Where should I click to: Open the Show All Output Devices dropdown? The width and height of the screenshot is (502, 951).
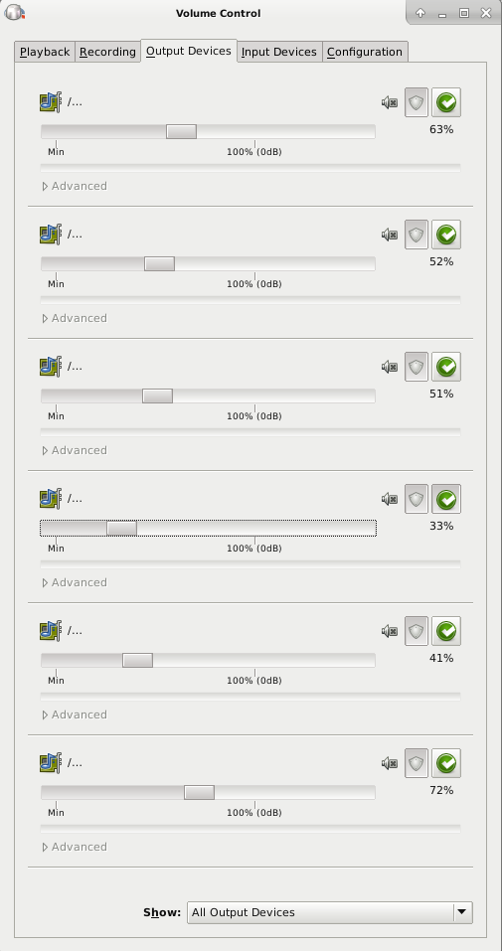[330, 913]
